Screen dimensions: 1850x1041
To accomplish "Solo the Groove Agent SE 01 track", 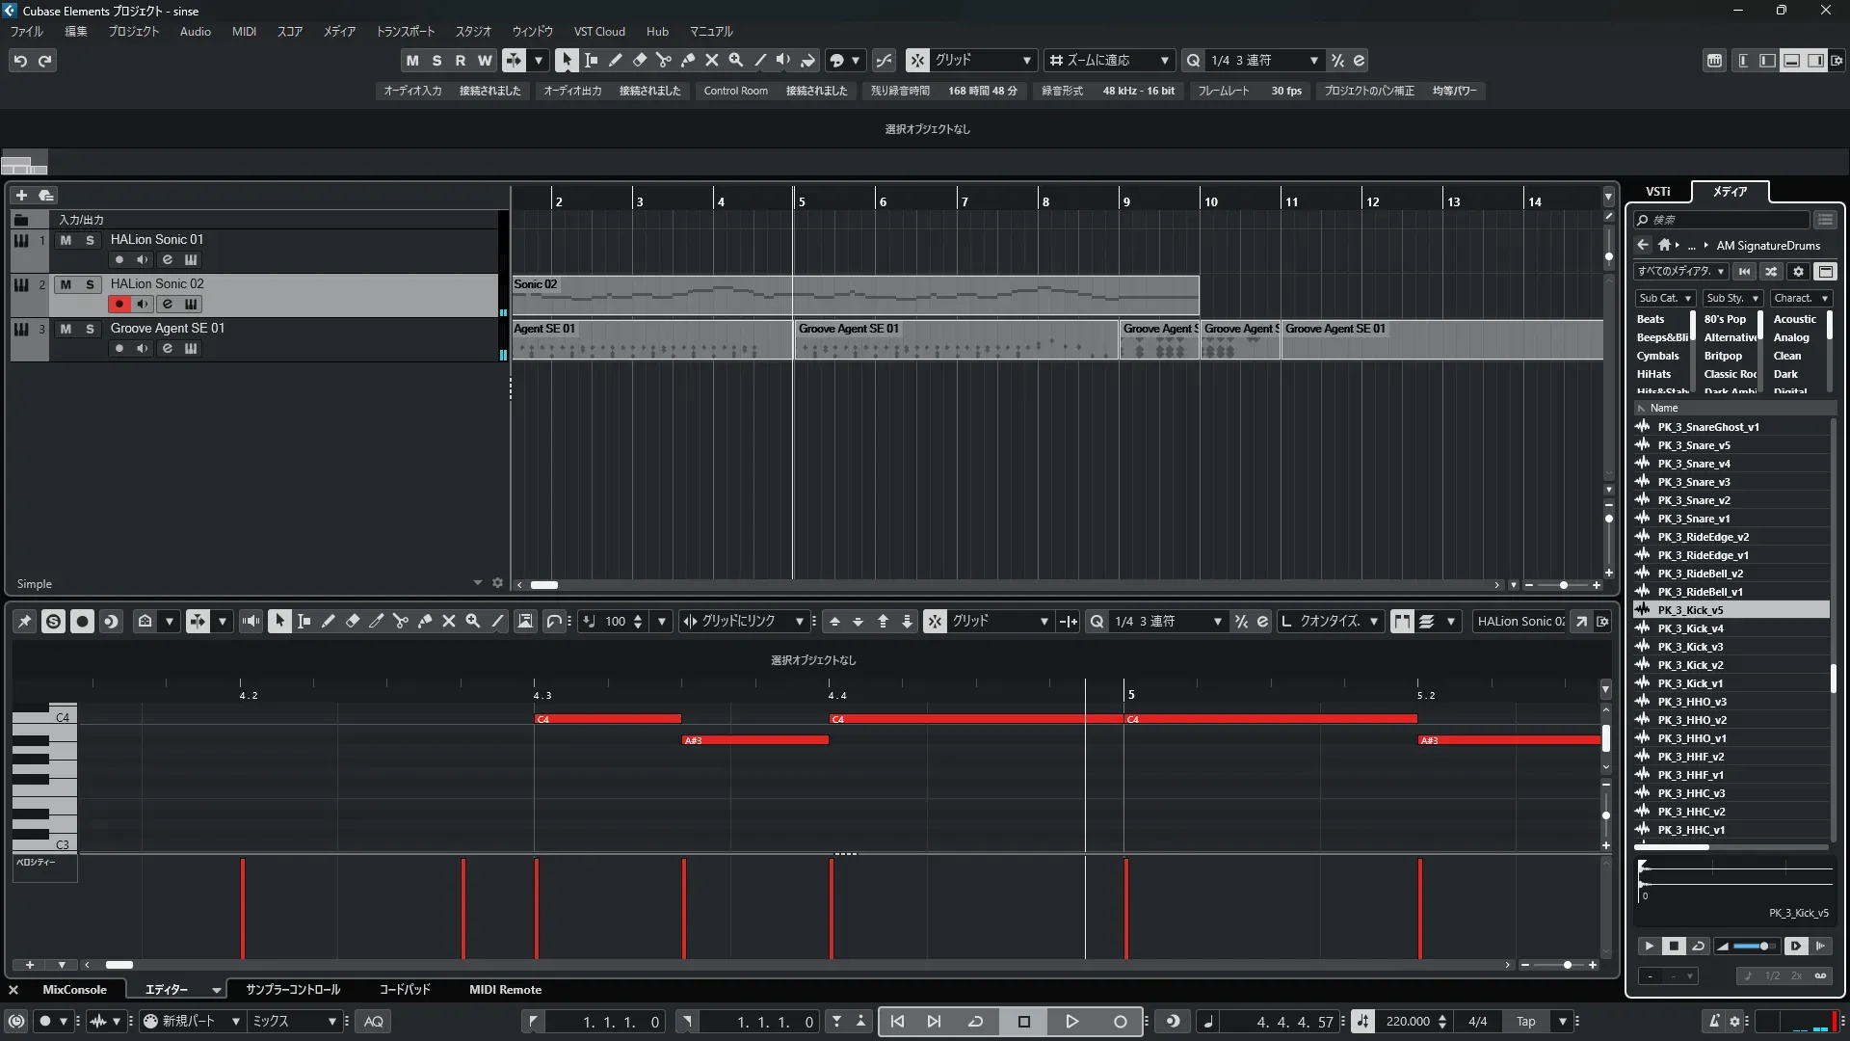I will 90,329.
